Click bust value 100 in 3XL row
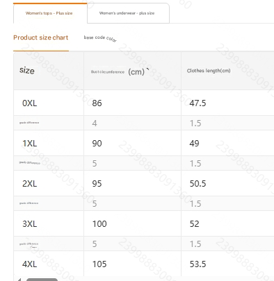This screenshot has width=274, height=281. click(99, 224)
